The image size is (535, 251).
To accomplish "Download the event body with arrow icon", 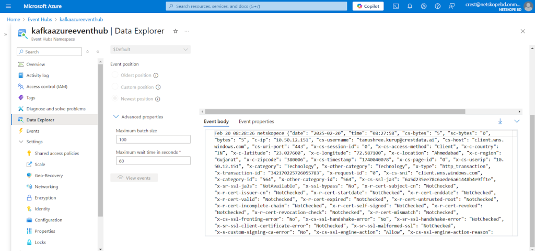I will click(x=500, y=121).
